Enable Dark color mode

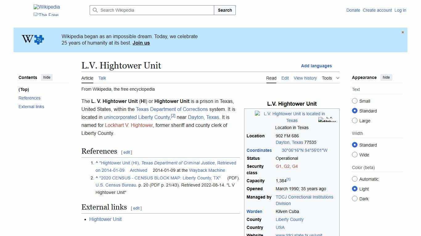tap(355, 199)
